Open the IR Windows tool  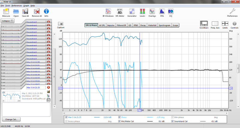pyautogui.click(x=108, y=13)
